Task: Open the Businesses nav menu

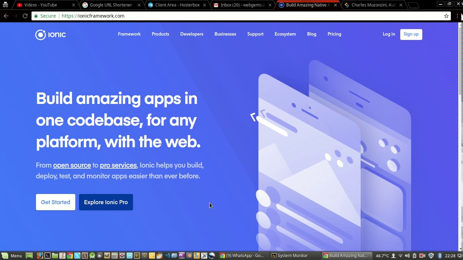Action: [x=225, y=34]
